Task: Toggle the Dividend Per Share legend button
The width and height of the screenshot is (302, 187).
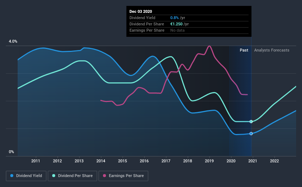Action: (x=72, y=176)
